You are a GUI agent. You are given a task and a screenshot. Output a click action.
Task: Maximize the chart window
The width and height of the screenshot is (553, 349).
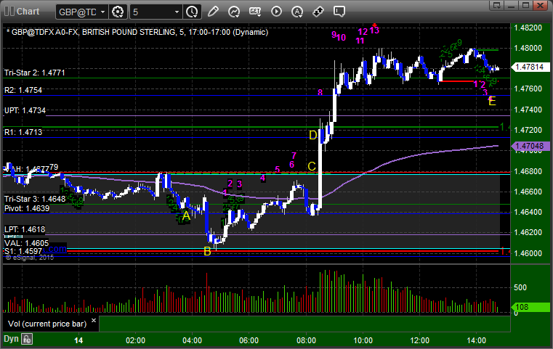click(526, 5)
